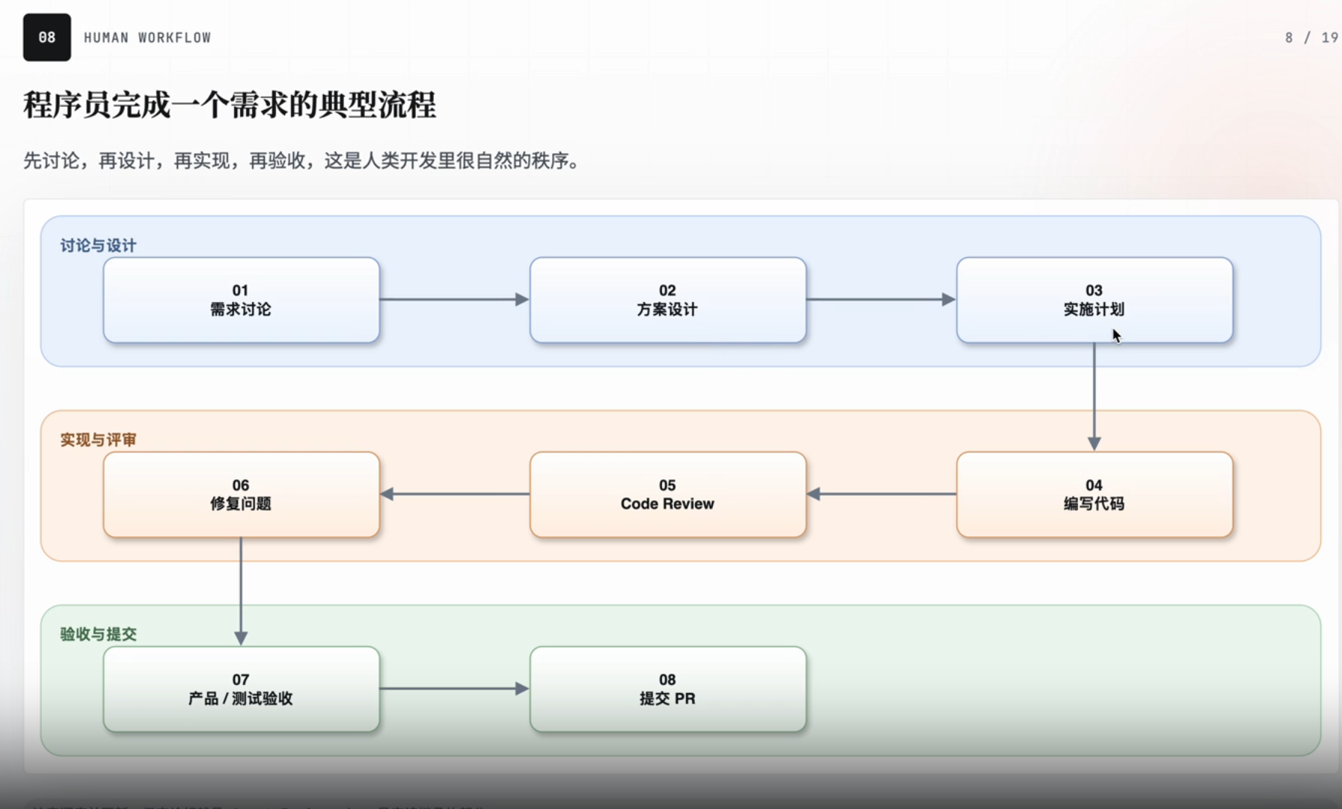Open the 03 实施计划 step box
1342x809 pixels.
1094,300
